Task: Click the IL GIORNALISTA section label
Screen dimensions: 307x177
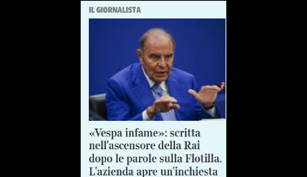Action: (x=115, y=10)
